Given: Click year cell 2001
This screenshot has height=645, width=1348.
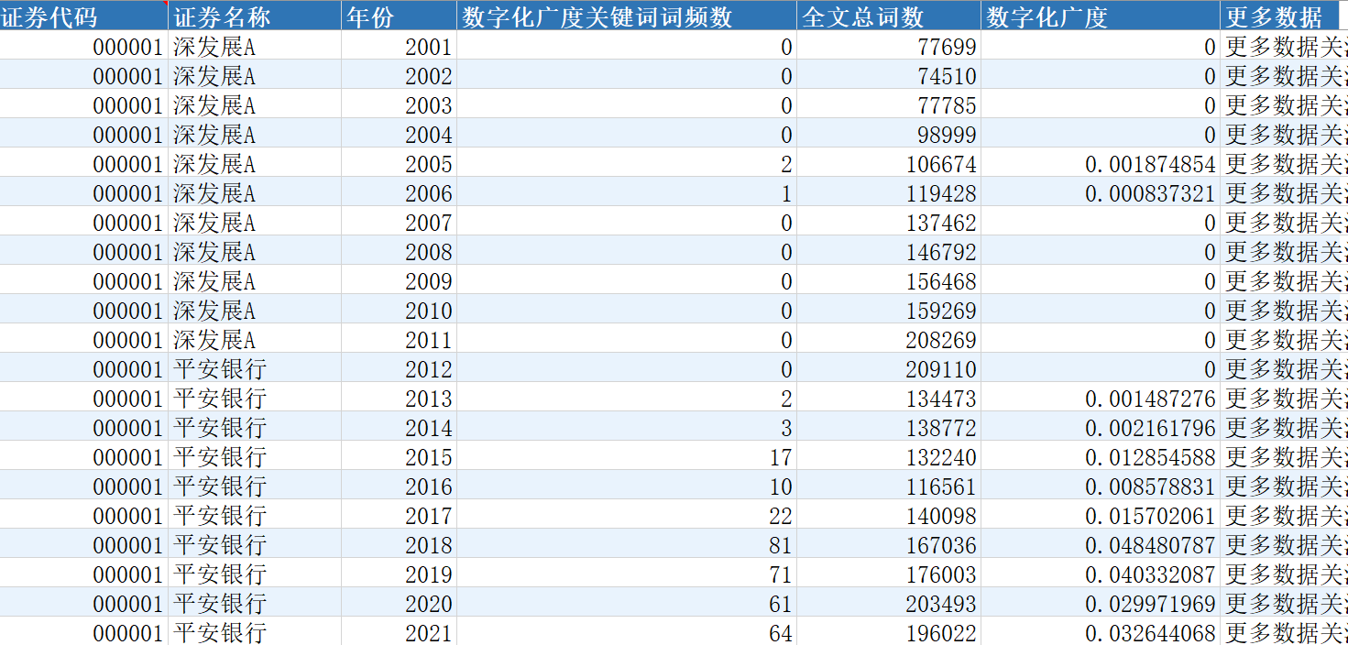Looking at the screenshot, I should coord(399,47).
